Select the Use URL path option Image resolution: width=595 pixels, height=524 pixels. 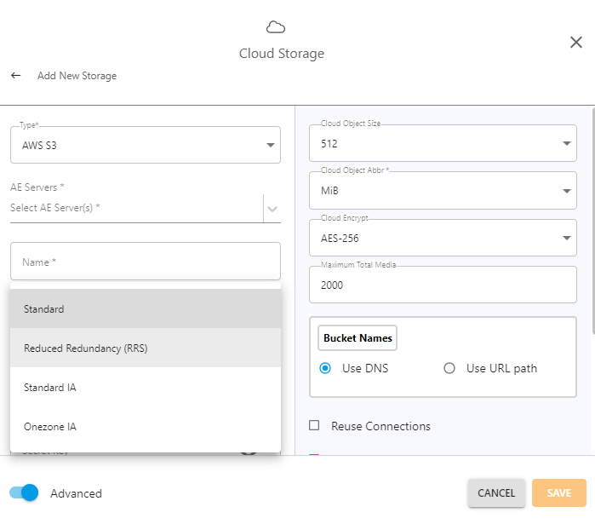(449, 369)
